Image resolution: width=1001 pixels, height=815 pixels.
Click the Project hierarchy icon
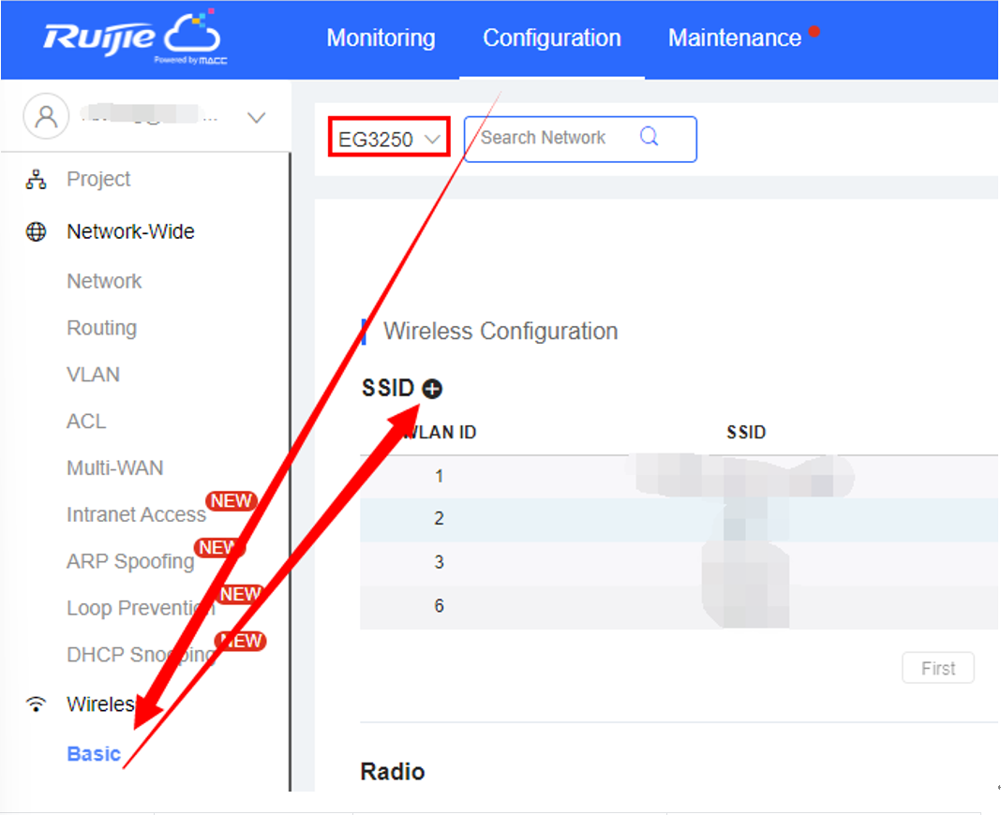[37, 180]
